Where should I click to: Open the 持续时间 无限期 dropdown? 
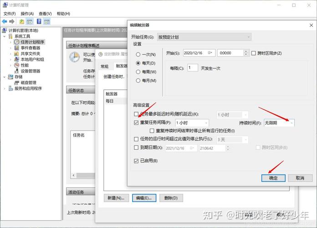[291, 123]
